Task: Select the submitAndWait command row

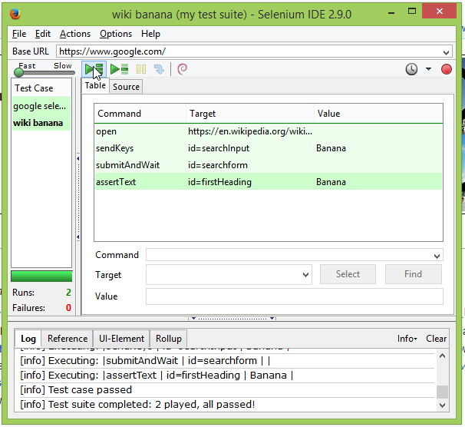Action: click(x=269, y=165)
